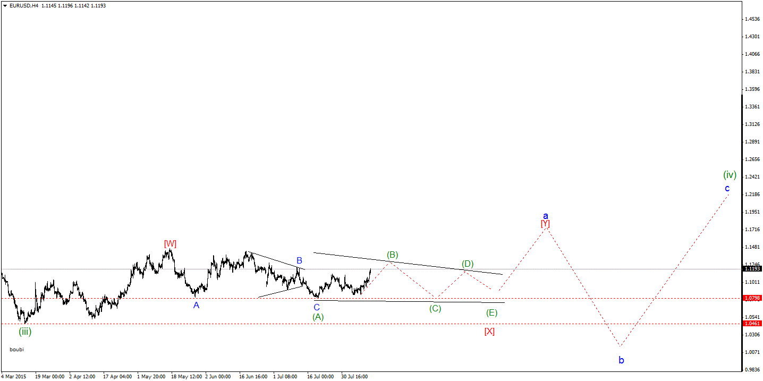Click the red 1.0461 price level tag

[752, 323]
